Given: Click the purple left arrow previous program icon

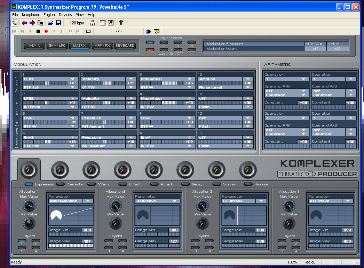Looking at the screenshot, I should (x=24, y=23).
